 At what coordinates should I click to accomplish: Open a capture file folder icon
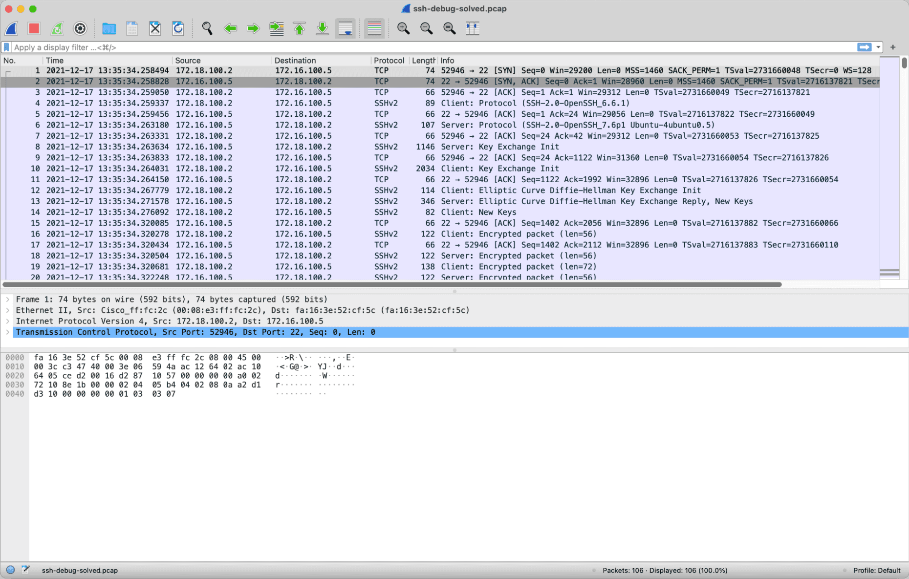coord(108,28)
